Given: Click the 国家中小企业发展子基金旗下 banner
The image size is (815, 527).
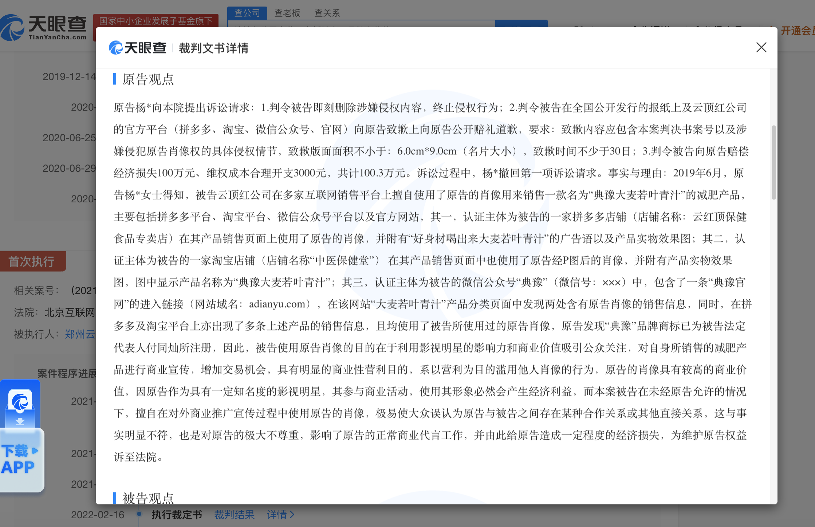Looking at the screenshot, I should click(x=155, y=21).
